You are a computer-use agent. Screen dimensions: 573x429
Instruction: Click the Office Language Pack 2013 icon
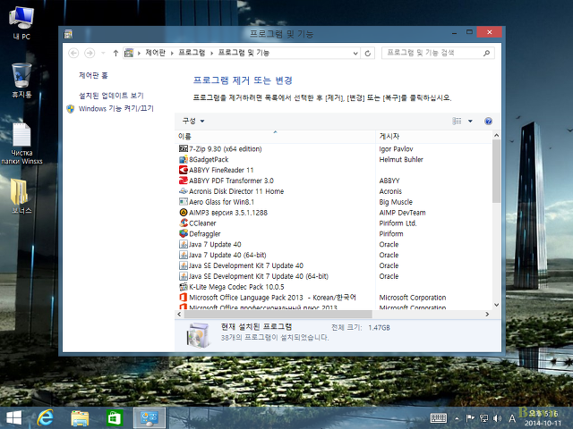pyautogui.click(x=183, y=298)
